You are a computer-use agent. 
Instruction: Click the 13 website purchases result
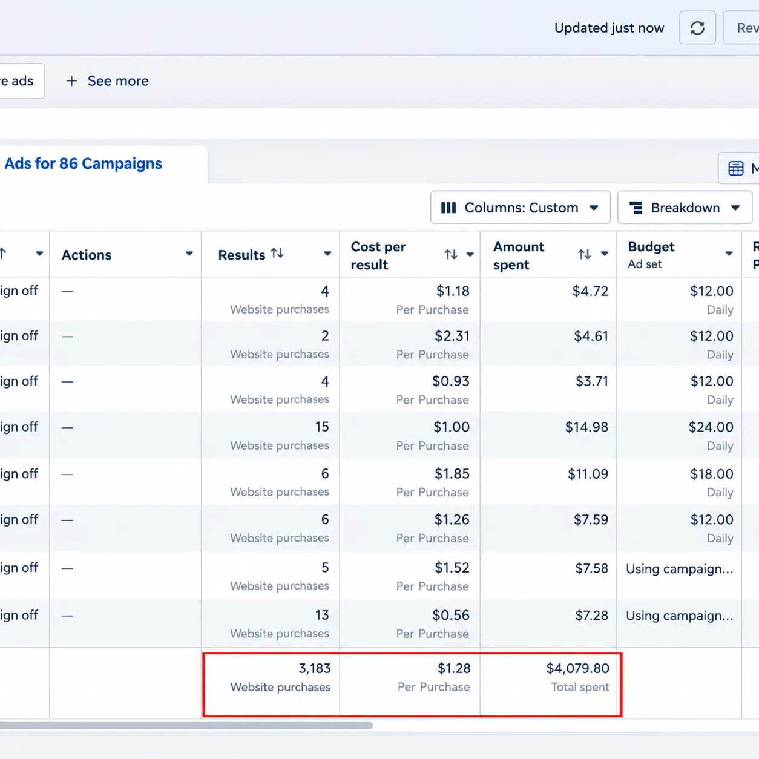click(322, 616)
